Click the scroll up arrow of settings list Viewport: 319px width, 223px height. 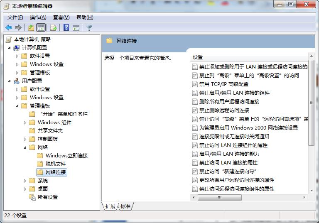[311, 56]
